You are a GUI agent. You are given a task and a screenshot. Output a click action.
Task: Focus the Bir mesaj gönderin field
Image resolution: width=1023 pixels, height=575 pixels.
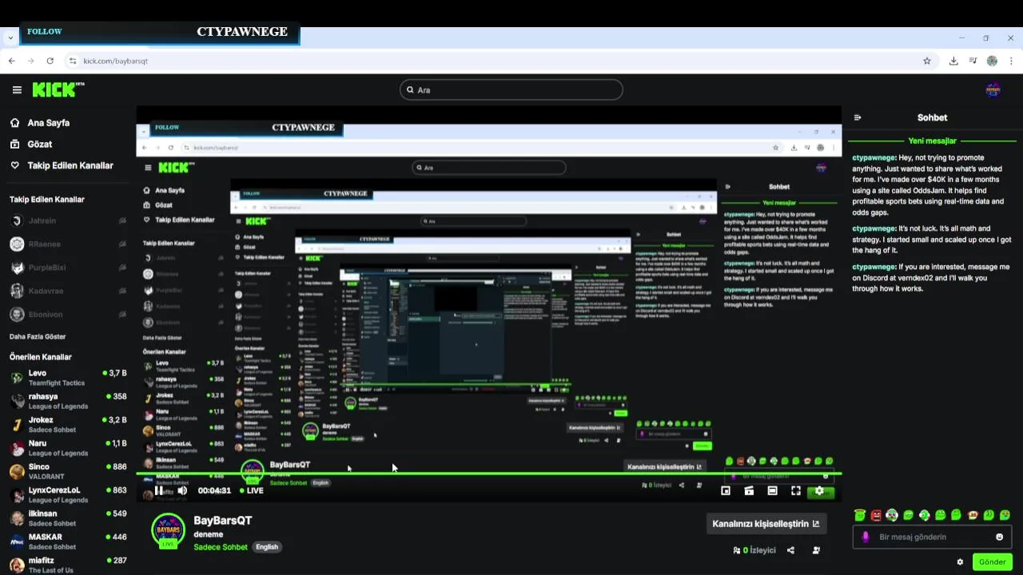click(x=932, y=537)
